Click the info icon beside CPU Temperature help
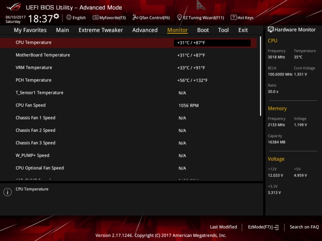Viewport: 322px width, 241px height. [7, 192]
